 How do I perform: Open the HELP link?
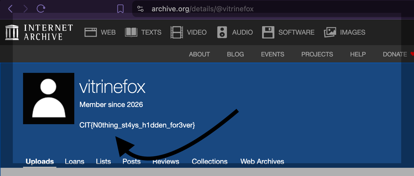coord(358,54)
